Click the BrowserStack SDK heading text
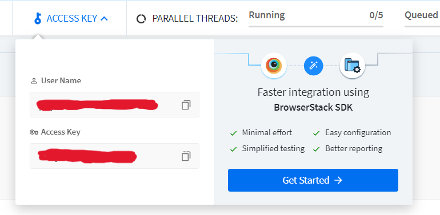 pyautogui.click(x=313, y=107)
